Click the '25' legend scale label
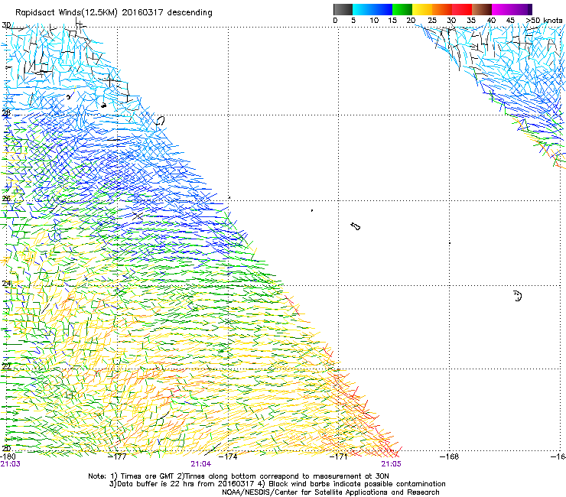This screenshot has width=566, height=497. [432, 21]
